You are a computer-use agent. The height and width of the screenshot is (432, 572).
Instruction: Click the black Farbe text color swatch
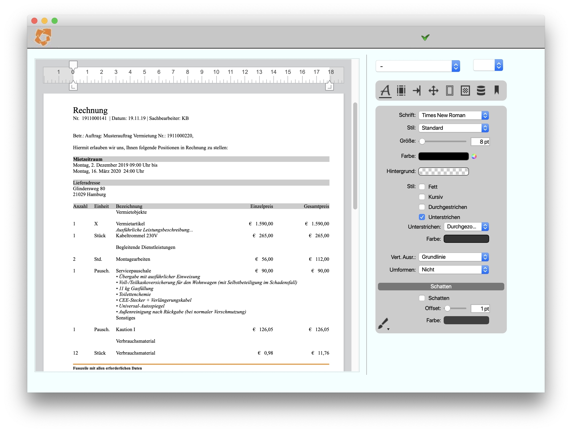tap(443, 156)
